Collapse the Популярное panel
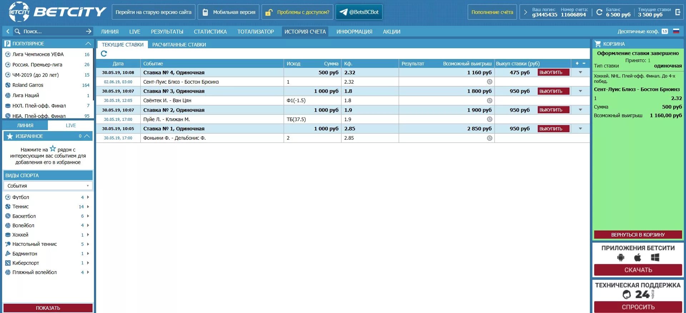The height and width of the screenshot is (313, 686). coord(88,44)
